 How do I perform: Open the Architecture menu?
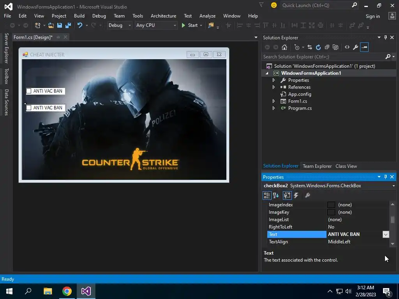tap(163, 16)
